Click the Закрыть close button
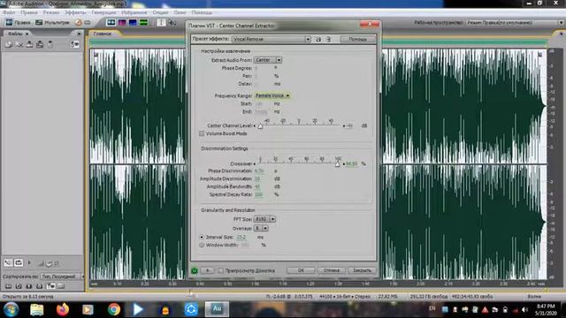 tap(362, 270)
